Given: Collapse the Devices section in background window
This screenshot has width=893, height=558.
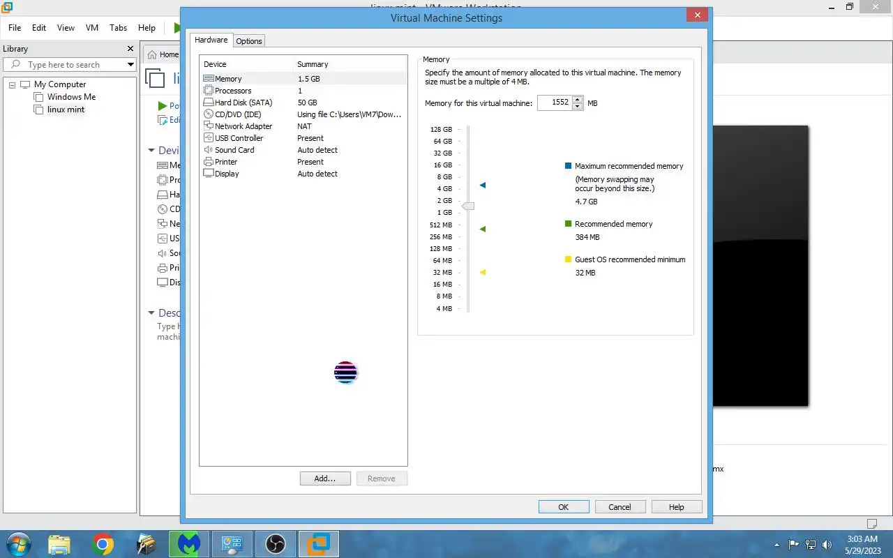Looking at the screenshot, I should pos(151,150).
